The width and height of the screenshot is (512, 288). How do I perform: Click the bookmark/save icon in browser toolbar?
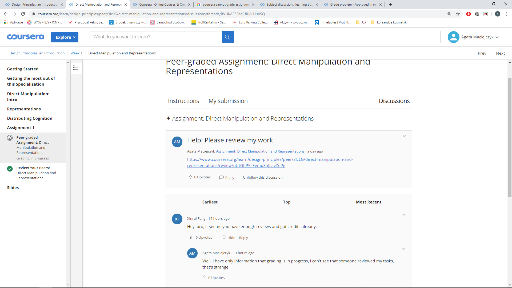pyautogui.click(x=458, y=14)
